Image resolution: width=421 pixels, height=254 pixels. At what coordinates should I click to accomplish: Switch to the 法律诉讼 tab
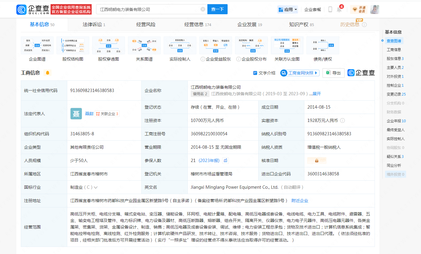[94, 25]
